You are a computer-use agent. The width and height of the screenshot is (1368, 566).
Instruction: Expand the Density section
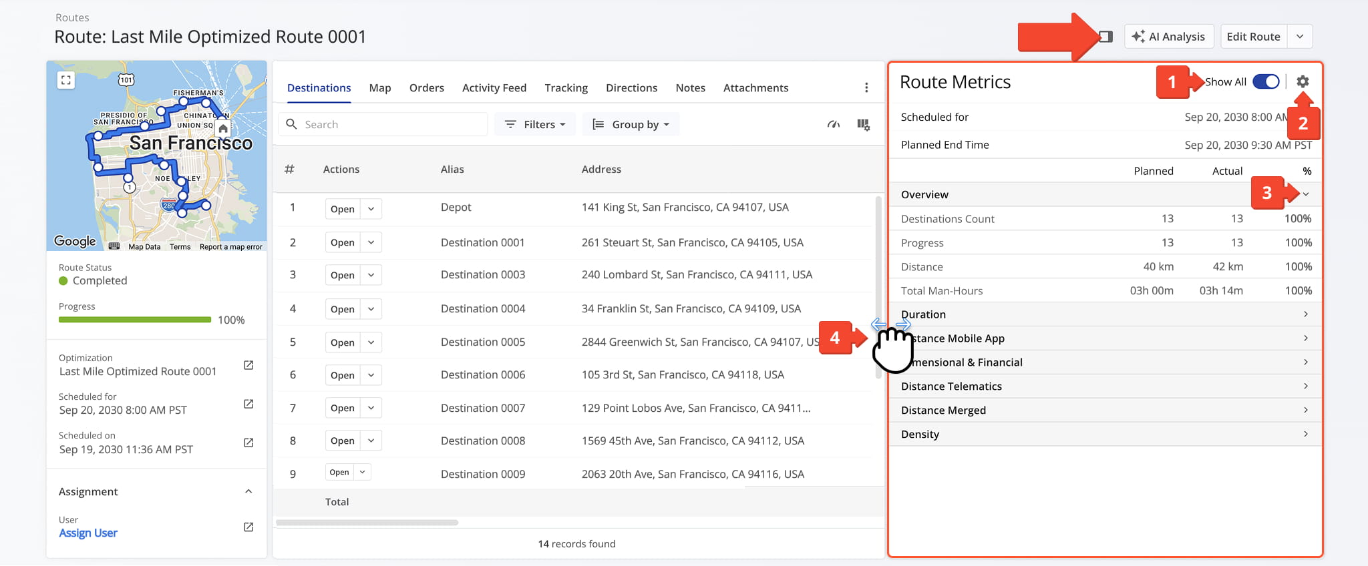(x=1305, y=434)
